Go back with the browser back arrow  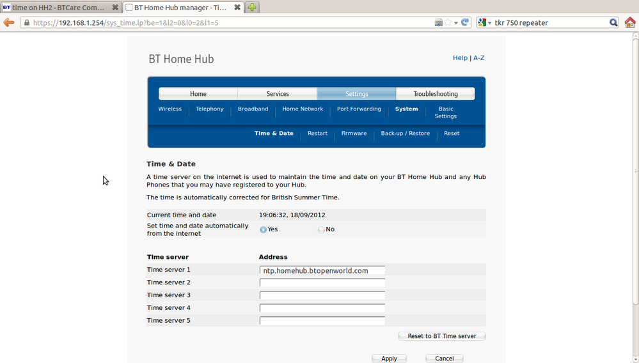click(x=9, y=23)
